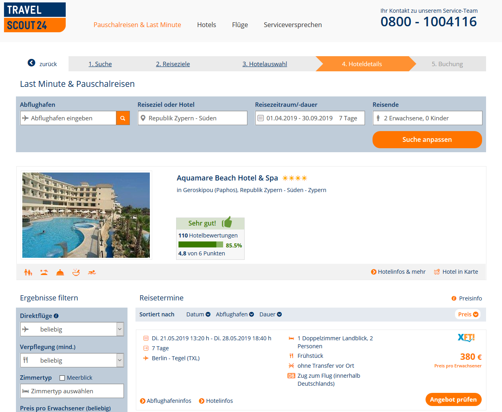Sort results by Datum
Screen dimensions: 502x412
coord(198,314)
